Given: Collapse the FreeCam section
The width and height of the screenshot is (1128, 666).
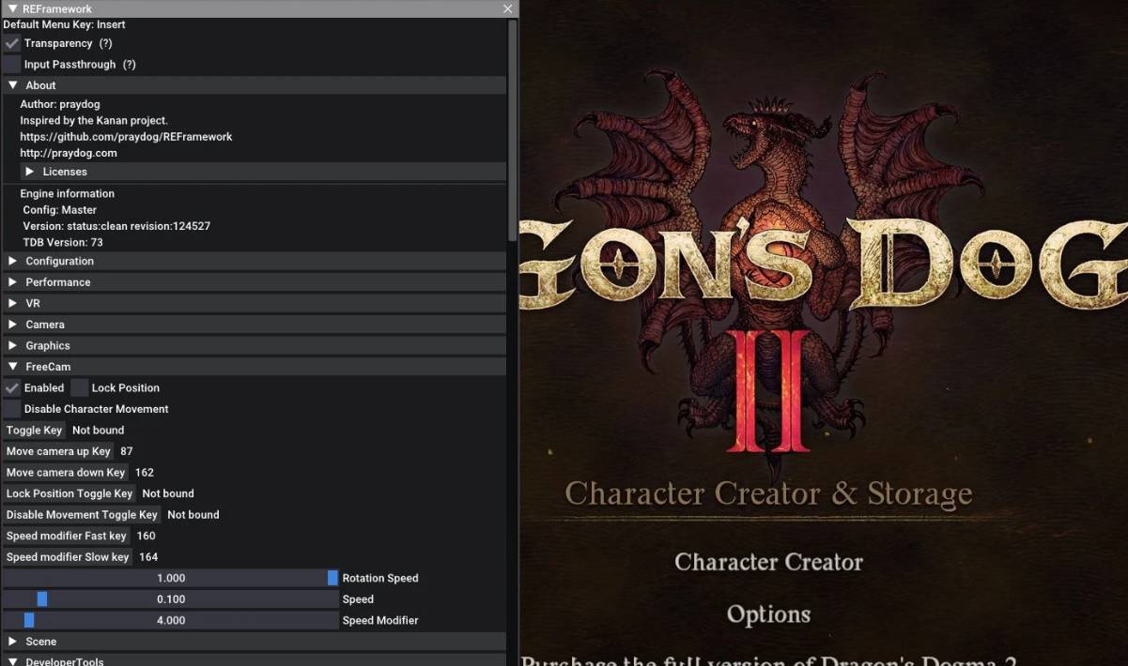Looking at the screenshot, I should (x=255, y=367).
